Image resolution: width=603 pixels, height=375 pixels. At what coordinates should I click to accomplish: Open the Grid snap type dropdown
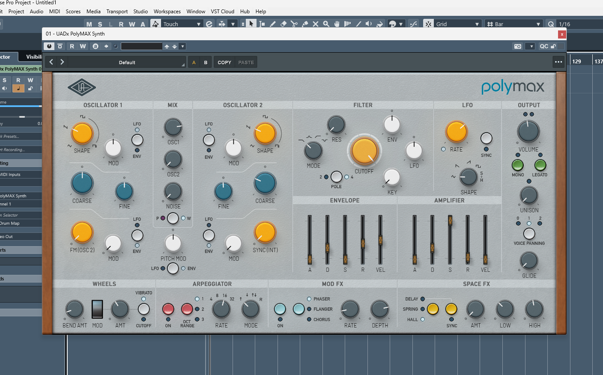[458, 24]
